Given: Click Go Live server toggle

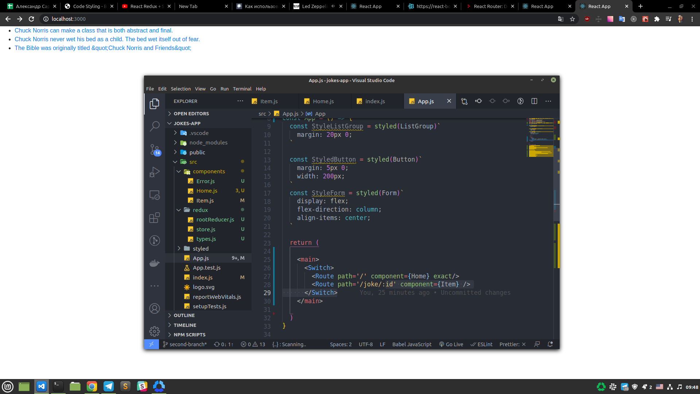Looking at the screenshot, I should click(451, 344).
